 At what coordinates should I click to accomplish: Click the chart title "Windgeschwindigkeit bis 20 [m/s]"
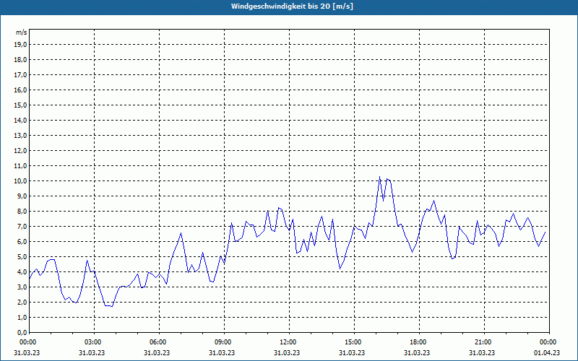[292, 6]
